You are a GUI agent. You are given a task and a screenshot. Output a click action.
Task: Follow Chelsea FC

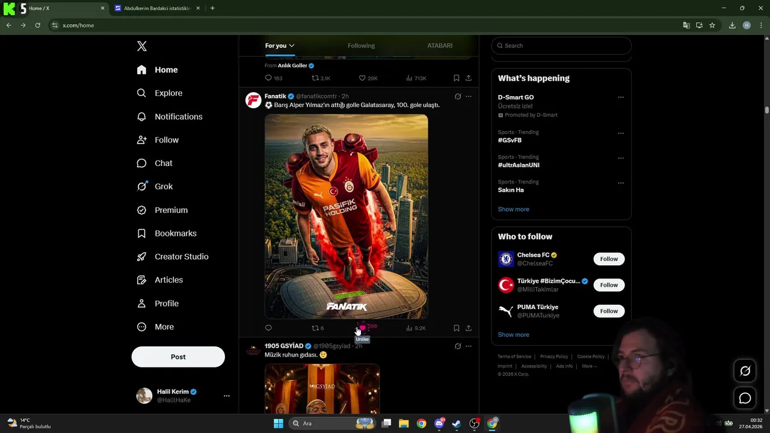pyautogui.click(x=609, y=259)
